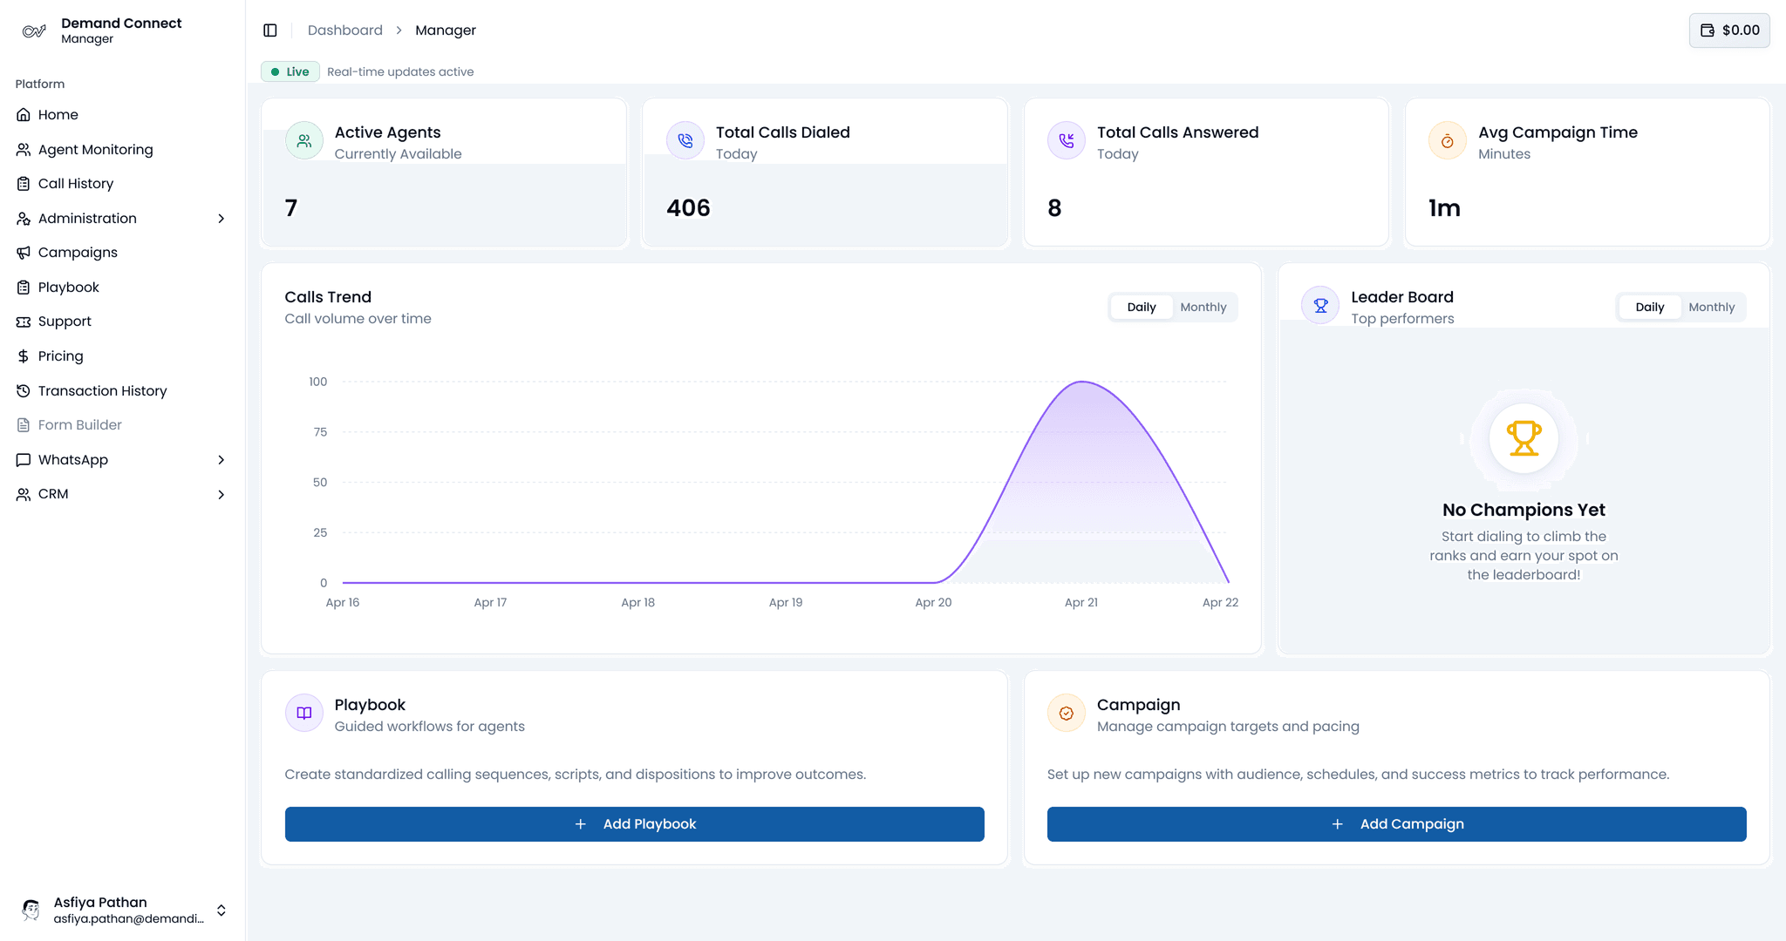Click the Asfiya Pathan user name
Image resolution: width=1786 pixels, height=941 pixels.
pos(100,903)
